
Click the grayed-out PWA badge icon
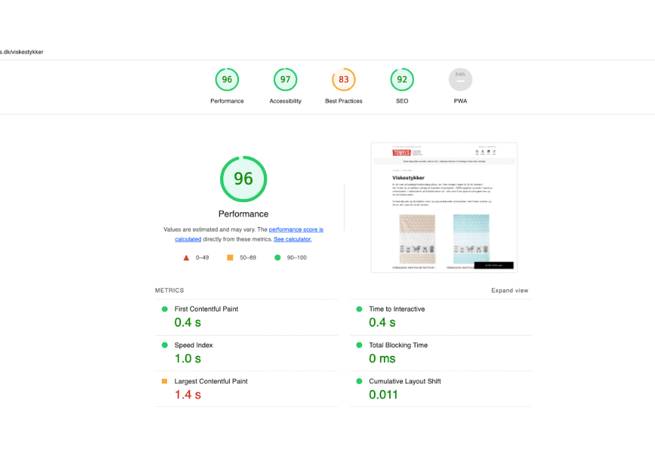point(460,79)
